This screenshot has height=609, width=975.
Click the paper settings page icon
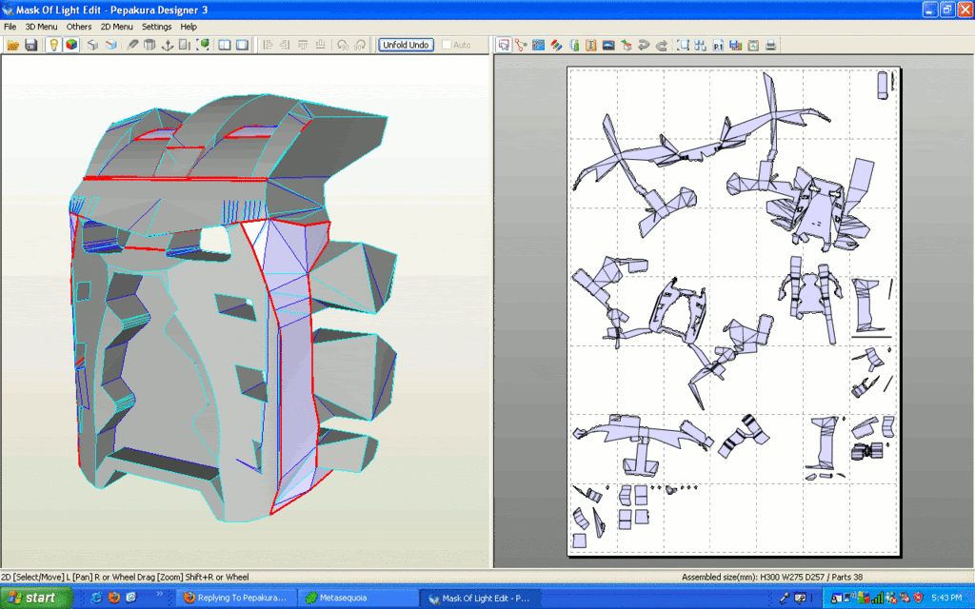pyautogui.click(x=753, y=45)
